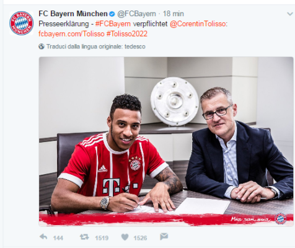Open the #Tolisso2022 hashtag
The image size is (295, 248).
(127, 33)
